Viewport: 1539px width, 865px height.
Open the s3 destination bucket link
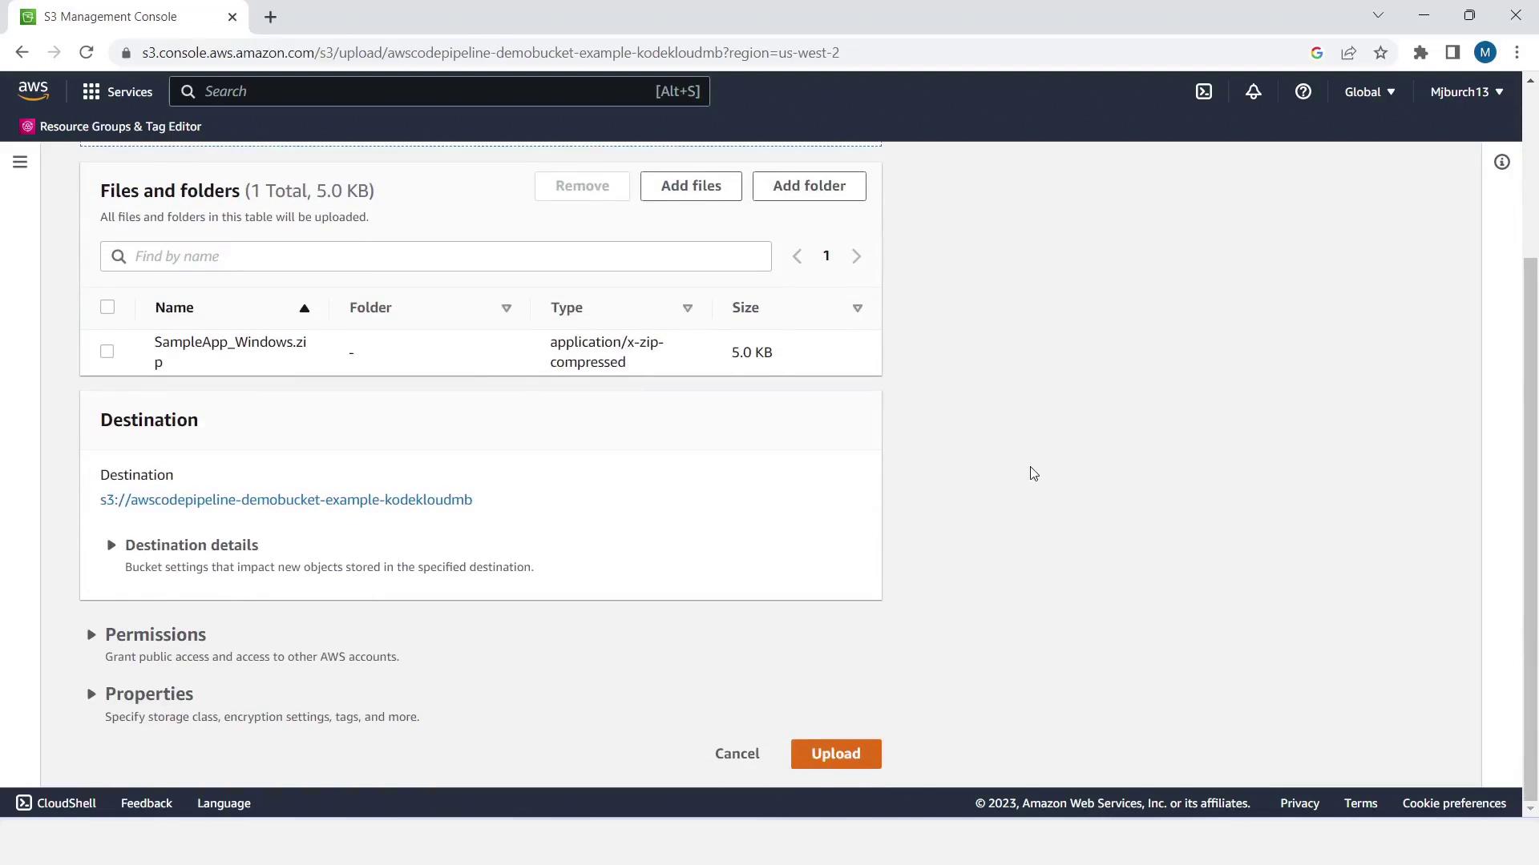[286, 500]
